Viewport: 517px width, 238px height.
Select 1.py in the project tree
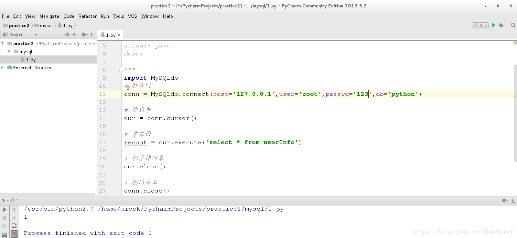[31, 60]
